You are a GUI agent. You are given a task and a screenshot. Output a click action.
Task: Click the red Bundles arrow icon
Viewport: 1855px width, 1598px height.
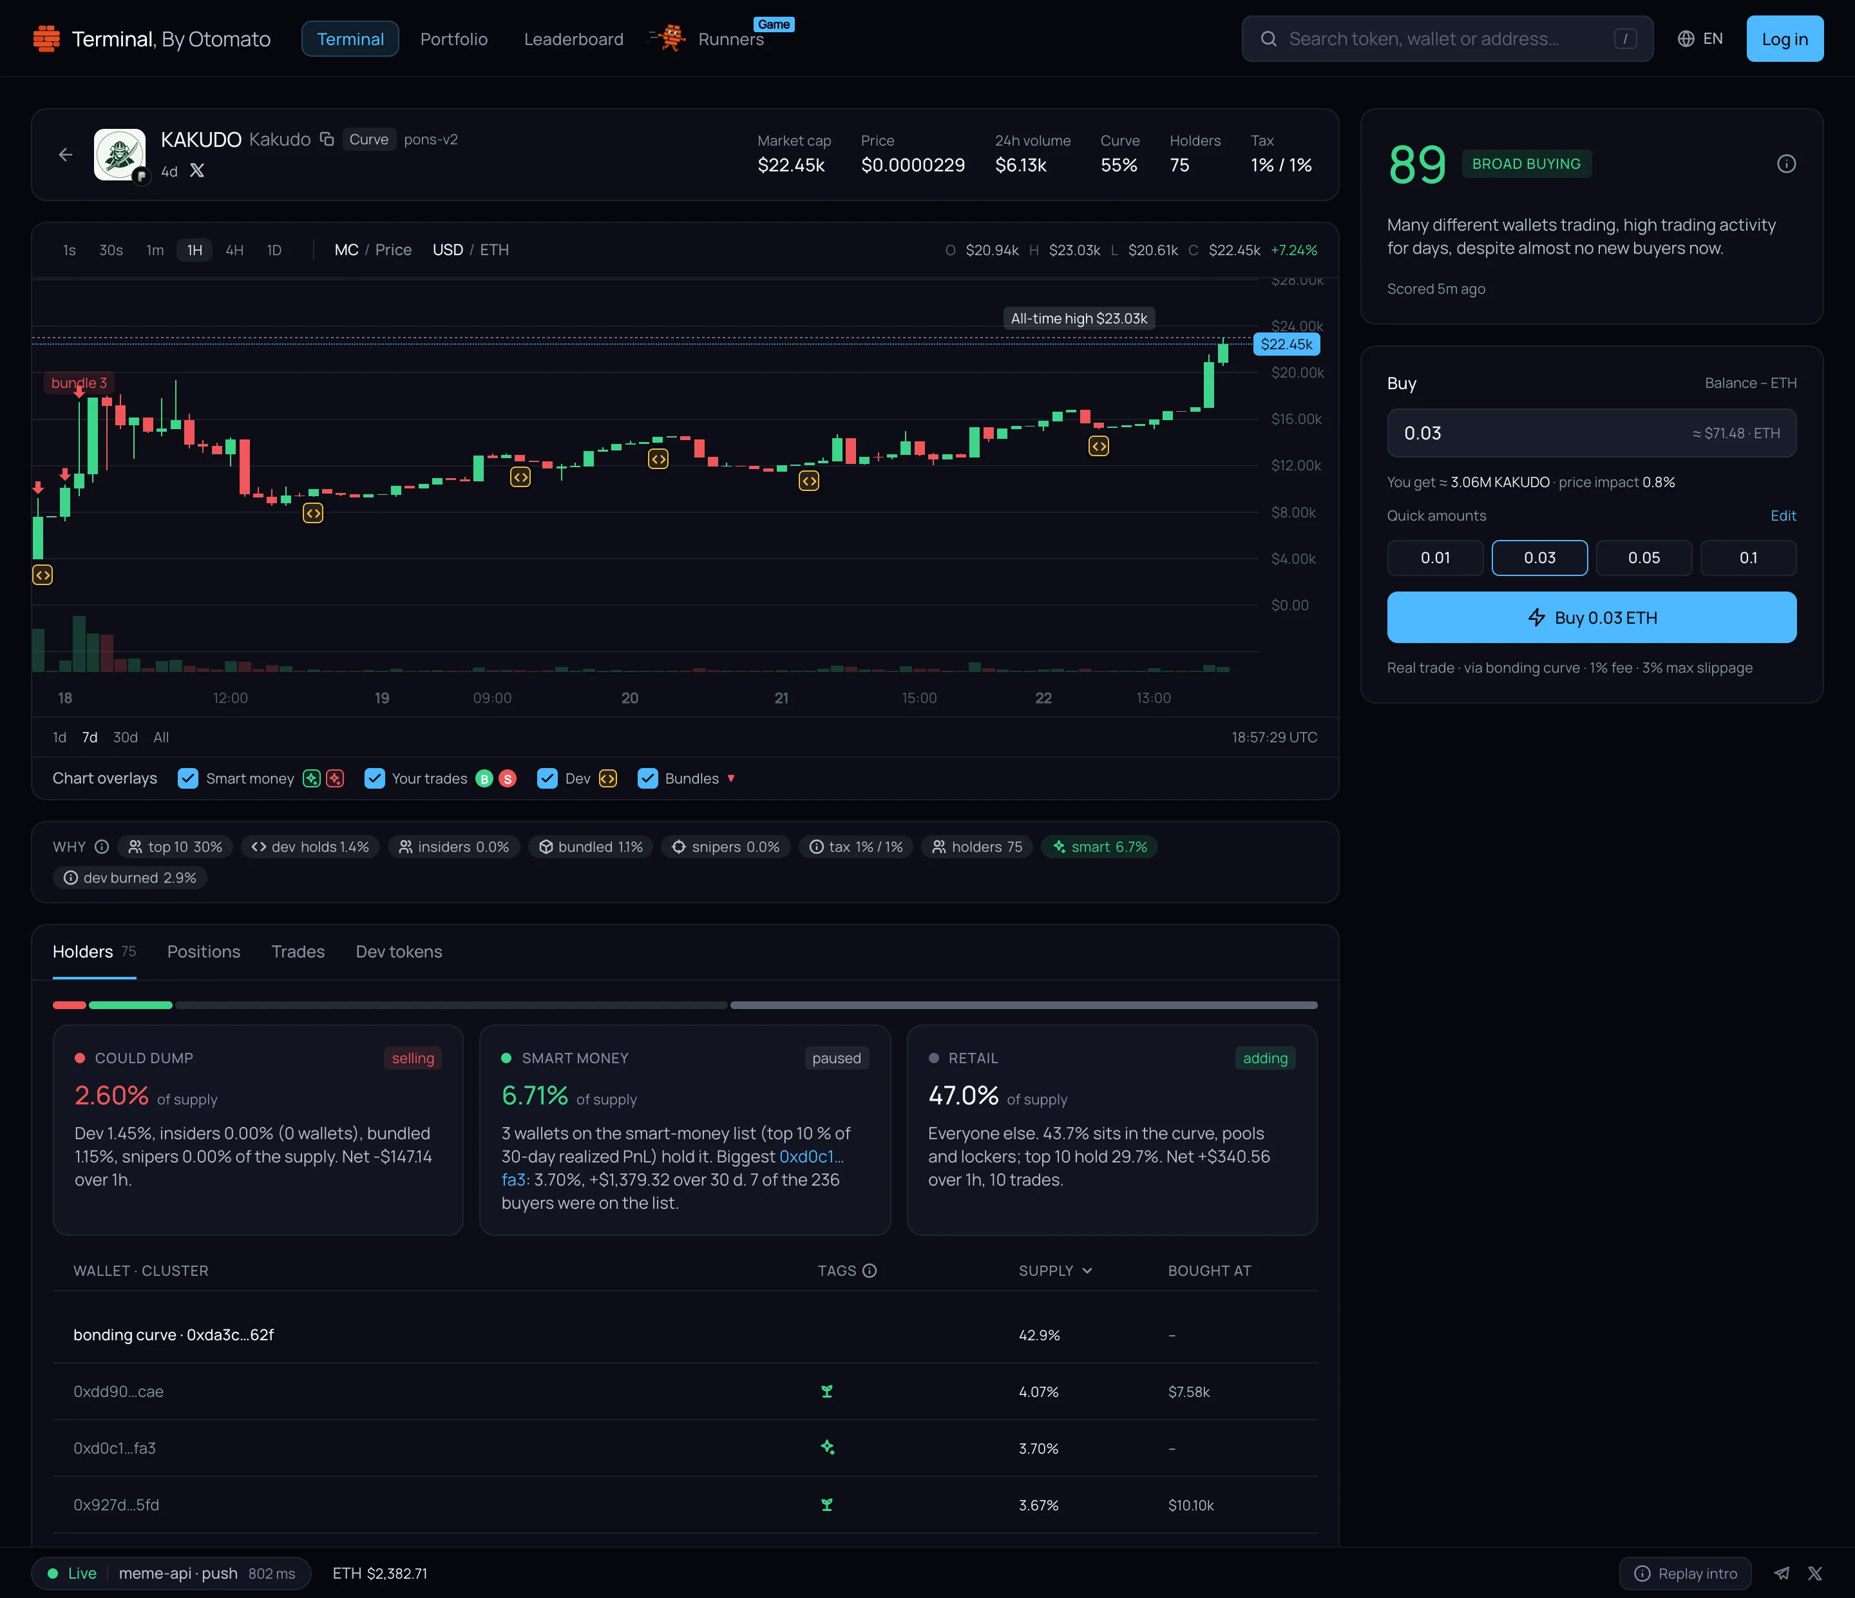click(x=732, y=778)
